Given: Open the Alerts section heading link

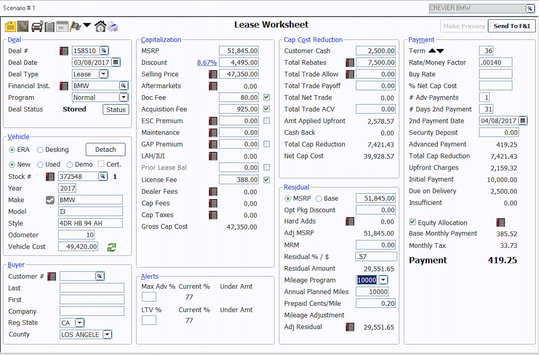Looking at the screenshot, I should 150,277.
